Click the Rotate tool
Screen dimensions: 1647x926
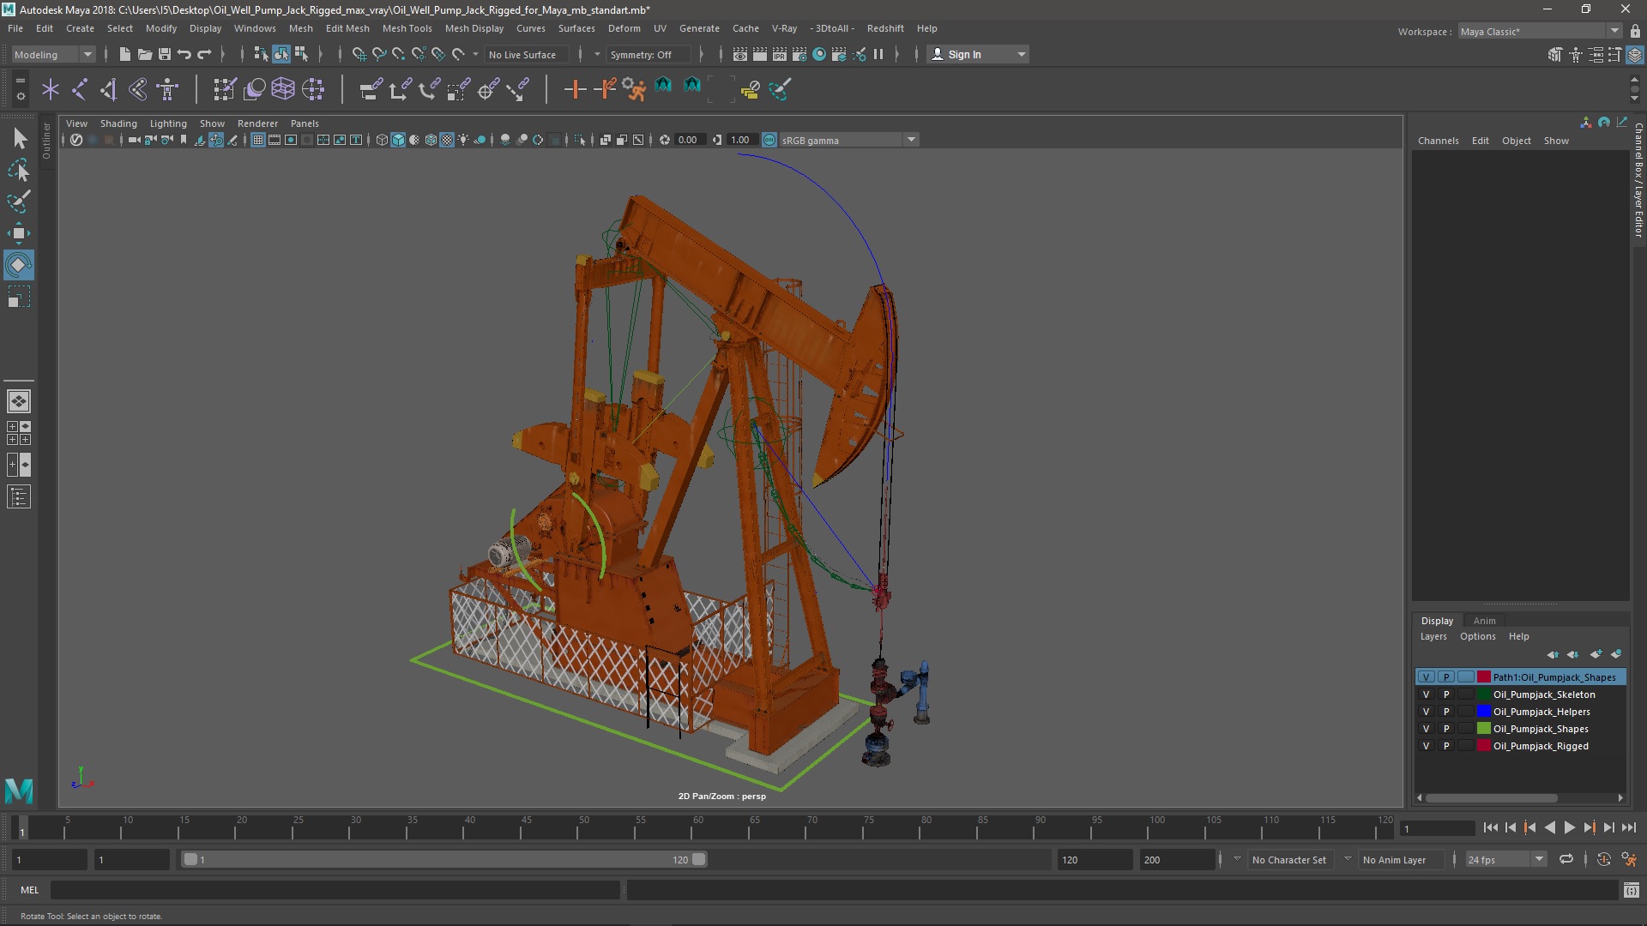coord(19,265)
